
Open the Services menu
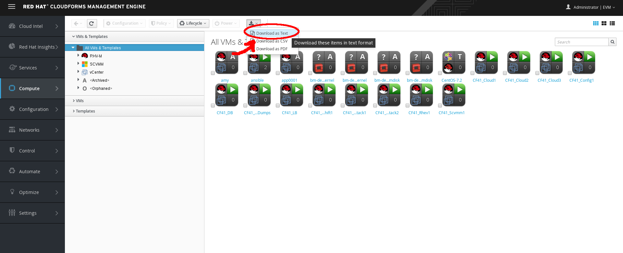(x=32, y=67)
